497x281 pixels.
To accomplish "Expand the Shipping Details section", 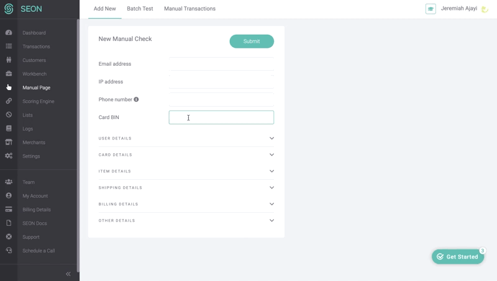I will (x=186, y=188).
